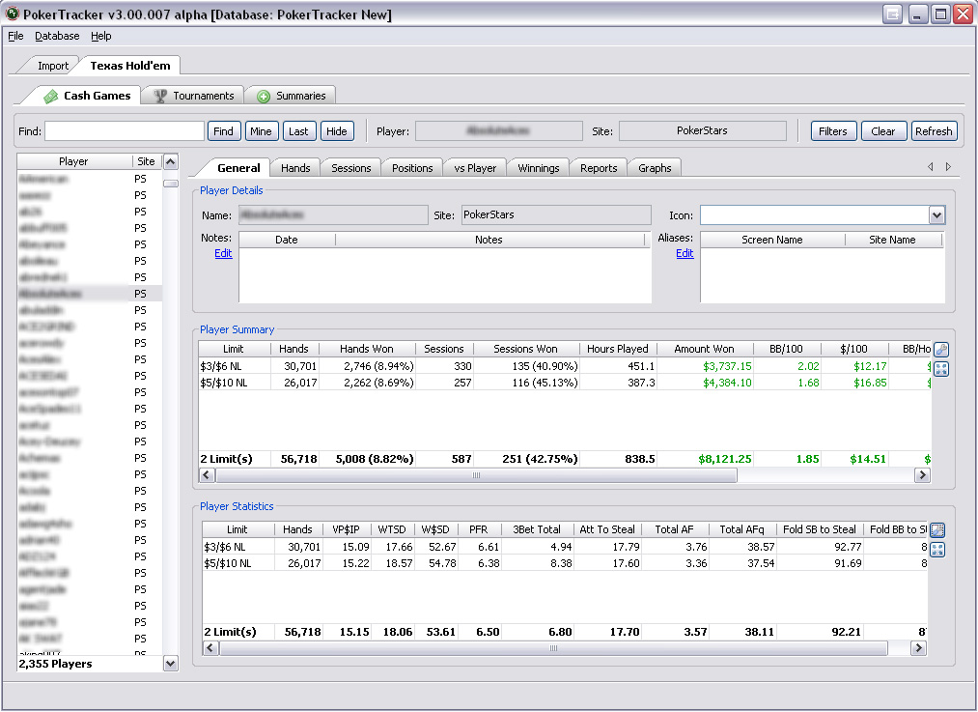Image resolution: width=978 pixels, height=712 pixels.
Task: Click Player Statistics horizontal scroll right arrow
Action: 918,648
